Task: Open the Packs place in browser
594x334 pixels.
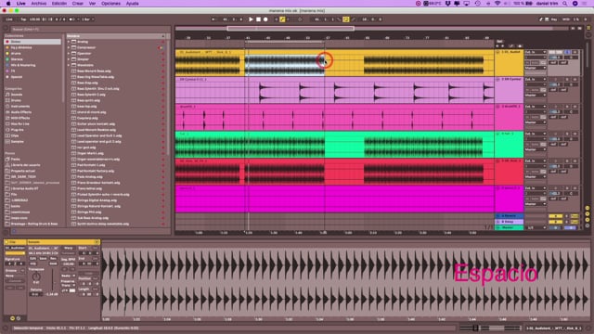Action: (15, 159)
